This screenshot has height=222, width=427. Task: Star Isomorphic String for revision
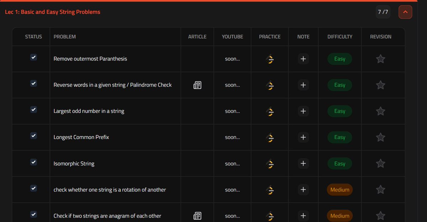click(380, 164)
